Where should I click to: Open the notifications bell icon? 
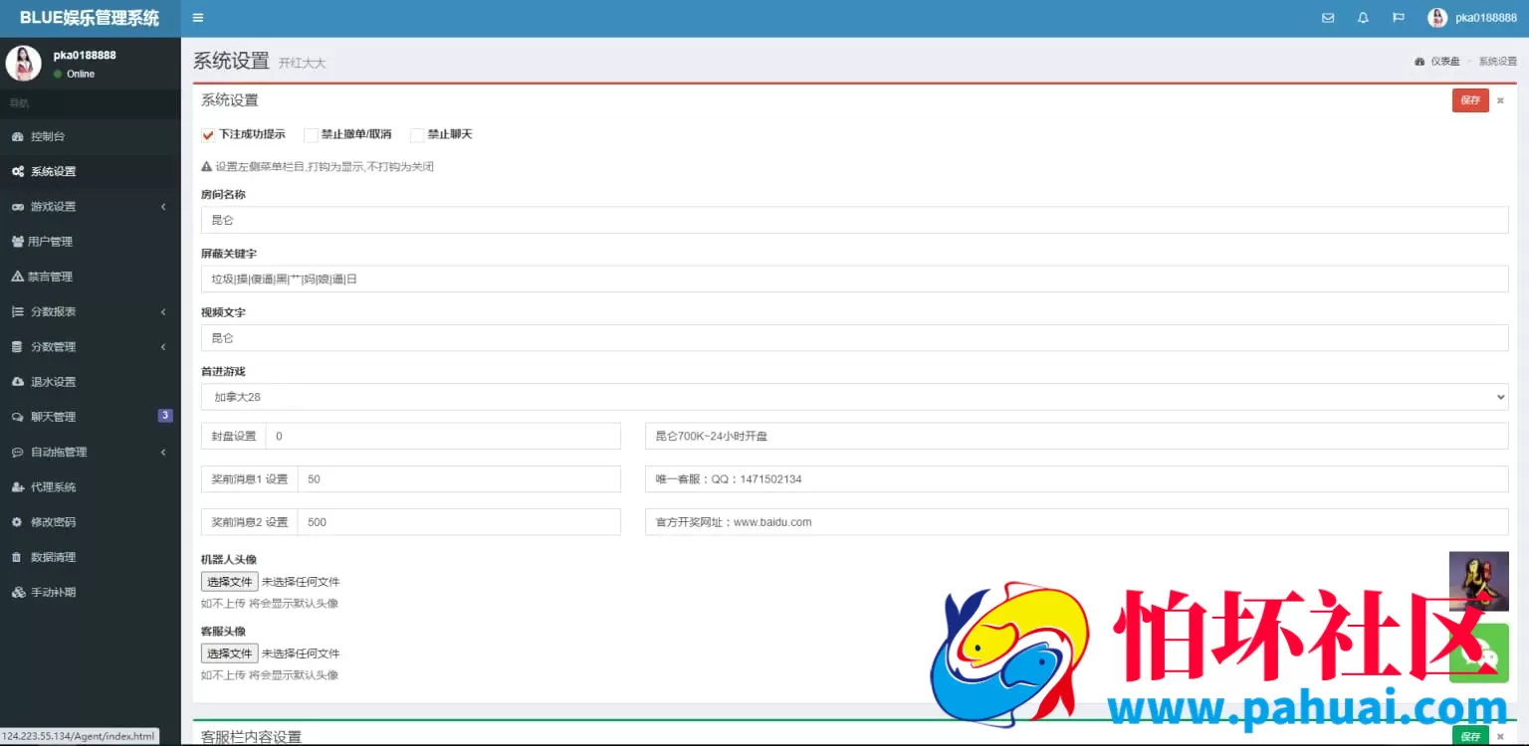tap(1363, 18)
